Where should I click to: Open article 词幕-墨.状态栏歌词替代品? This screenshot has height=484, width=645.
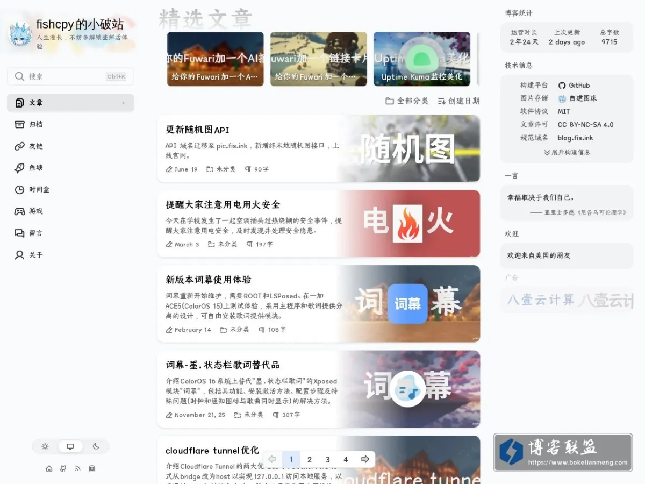coord(223,365)
